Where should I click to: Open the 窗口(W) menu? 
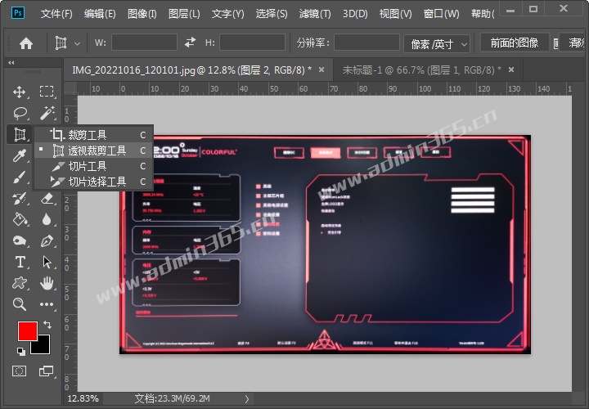441,14
